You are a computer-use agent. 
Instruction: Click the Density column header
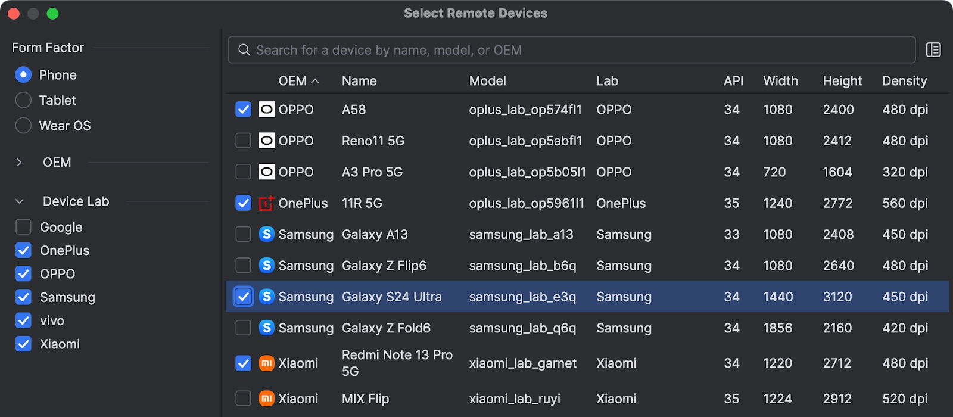[904, 81]
